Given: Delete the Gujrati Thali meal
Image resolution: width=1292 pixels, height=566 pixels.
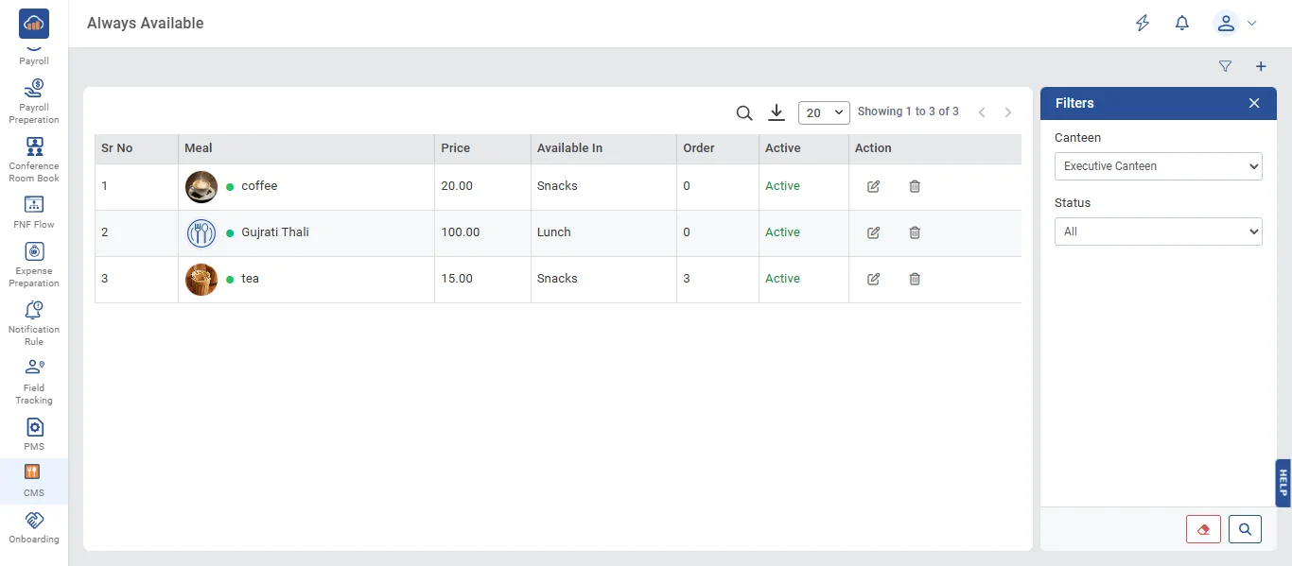Looking at the screenshot, I should [915, 232].
